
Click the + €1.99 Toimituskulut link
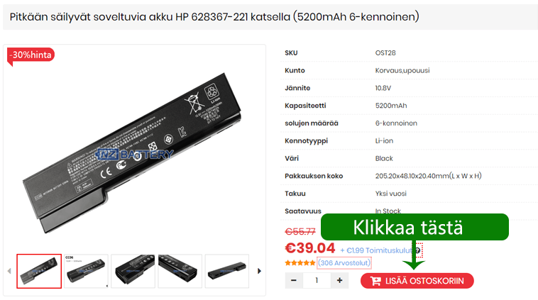point(375,250)
